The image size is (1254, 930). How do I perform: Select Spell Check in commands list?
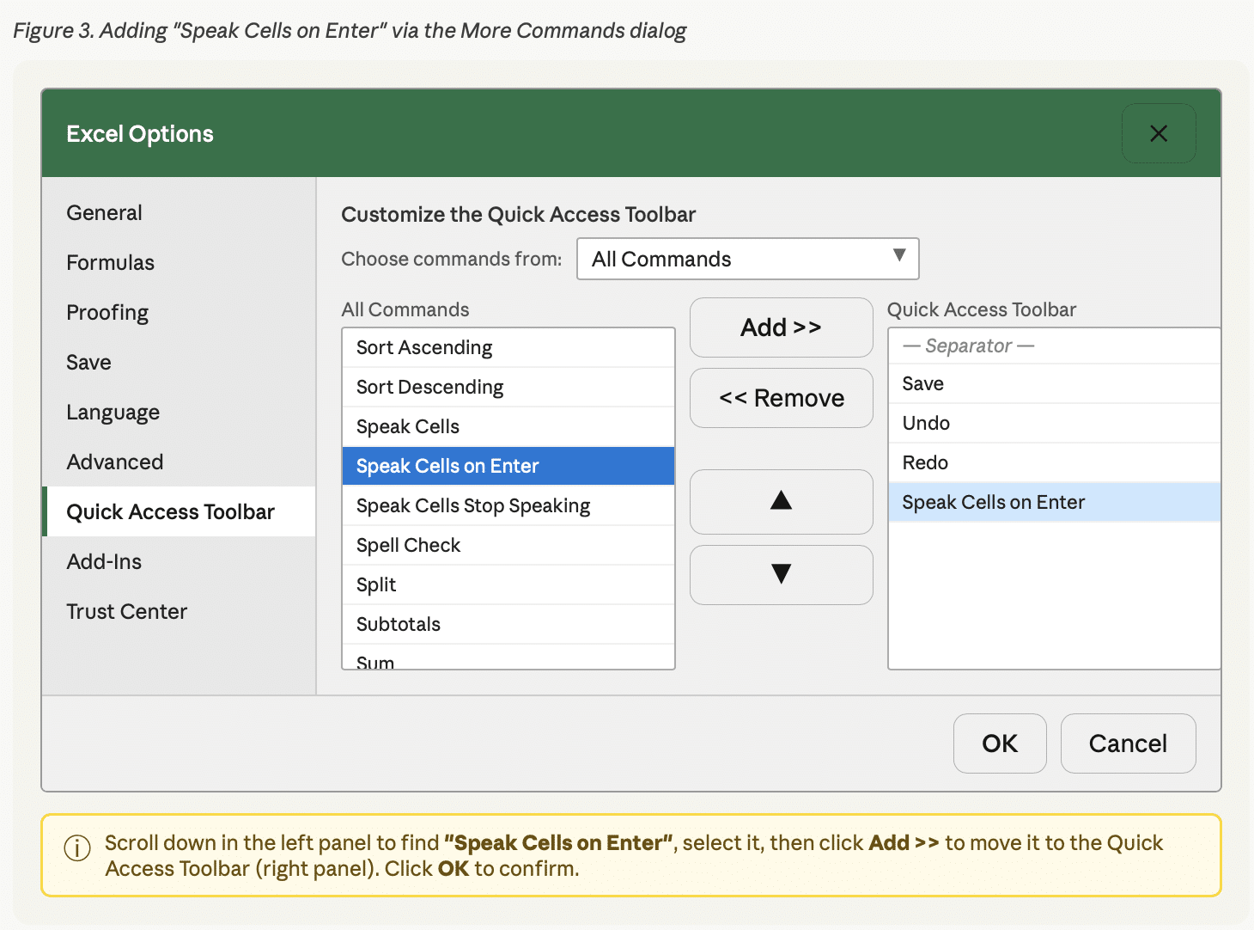click(508, 546)
